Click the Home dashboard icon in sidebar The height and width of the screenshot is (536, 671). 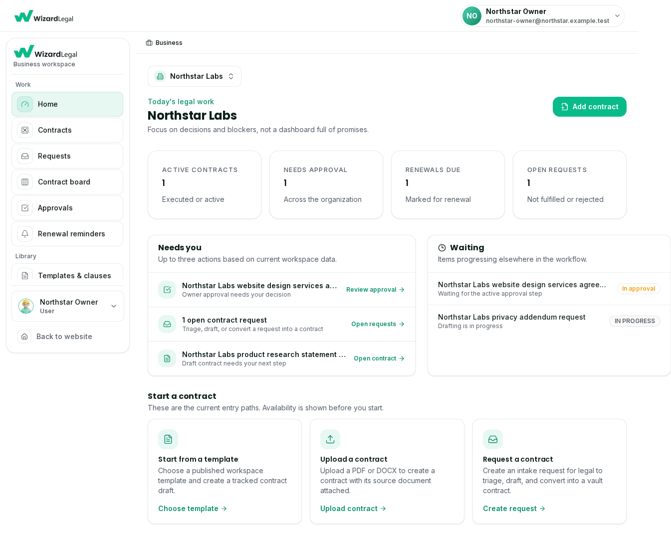click(25, 104)
